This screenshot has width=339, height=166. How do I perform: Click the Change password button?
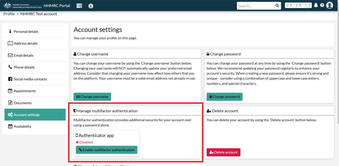coord(225,97)
